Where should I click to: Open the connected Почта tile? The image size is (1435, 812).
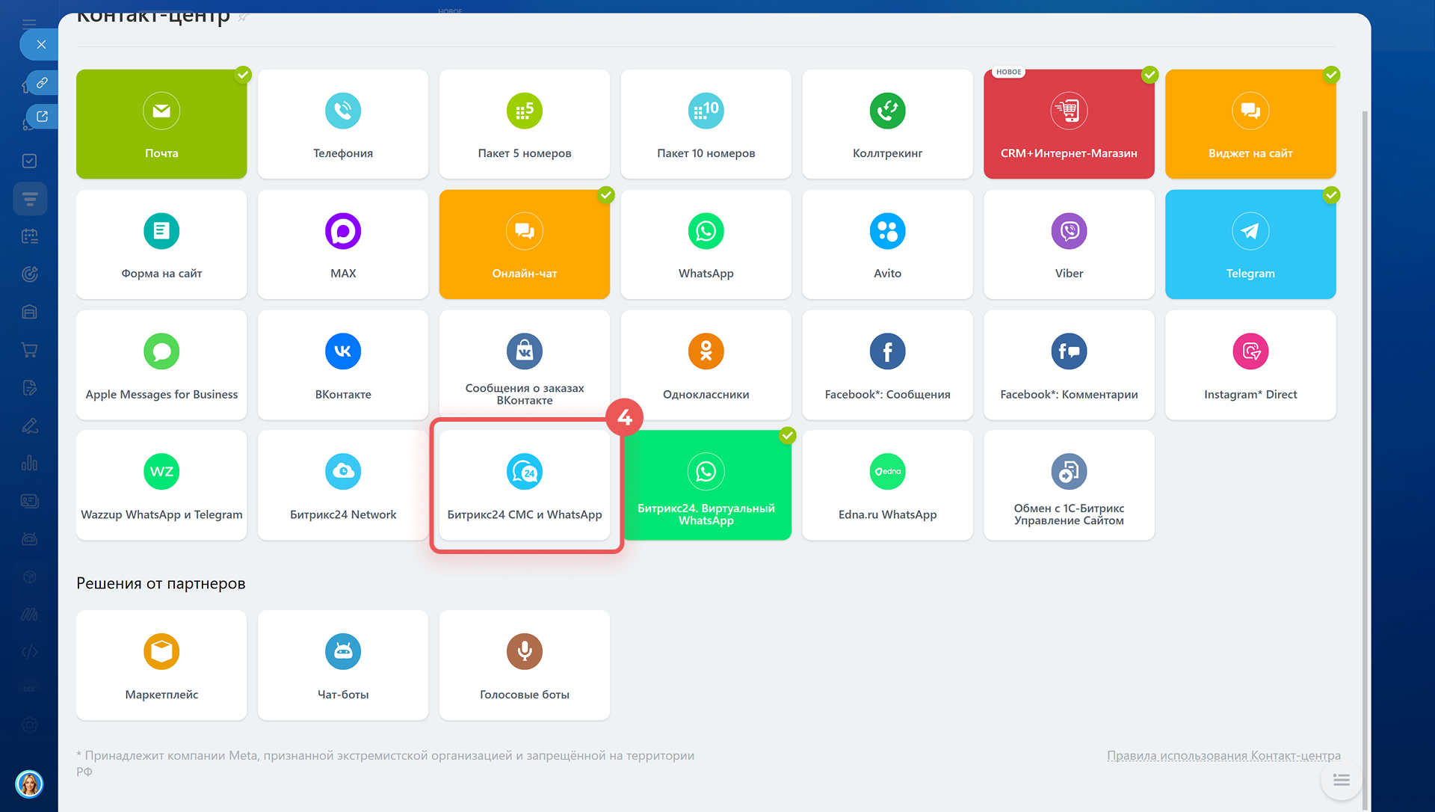161,124
